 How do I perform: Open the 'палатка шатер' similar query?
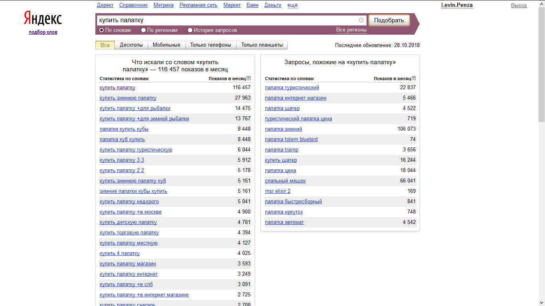pos(282,108)
